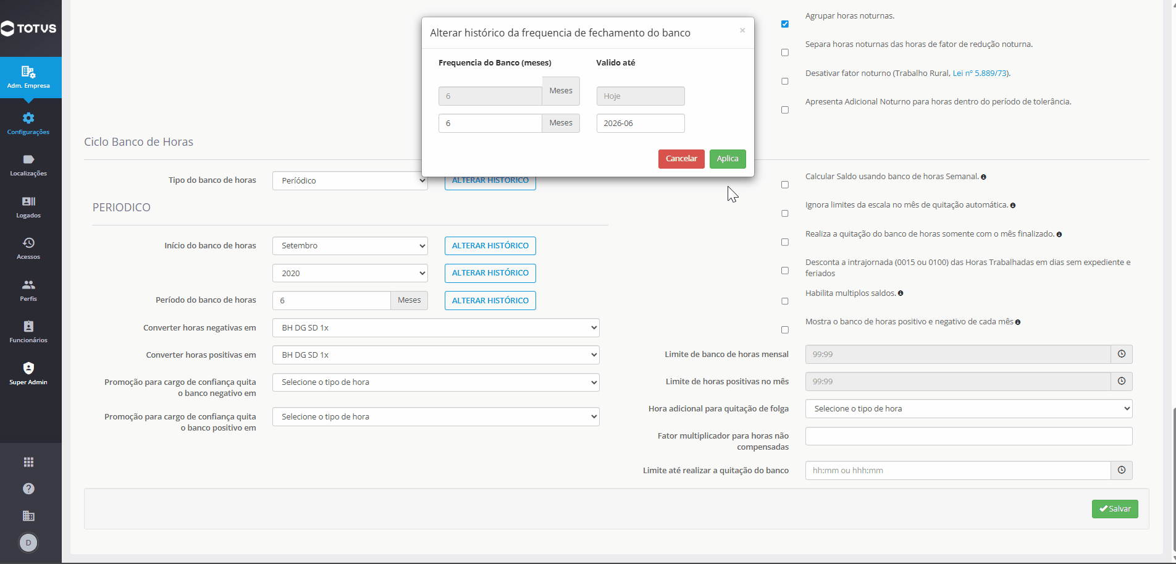Open the Adm. Empresa sidebar section
Image resolution: width=1176 pixels, height=564 pixels.
point(28,77)
